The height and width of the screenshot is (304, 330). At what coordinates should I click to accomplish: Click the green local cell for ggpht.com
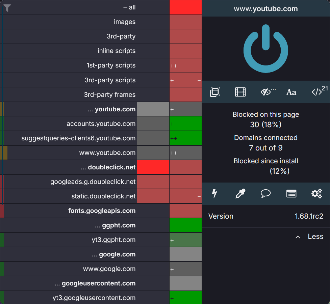pos(185,225)
